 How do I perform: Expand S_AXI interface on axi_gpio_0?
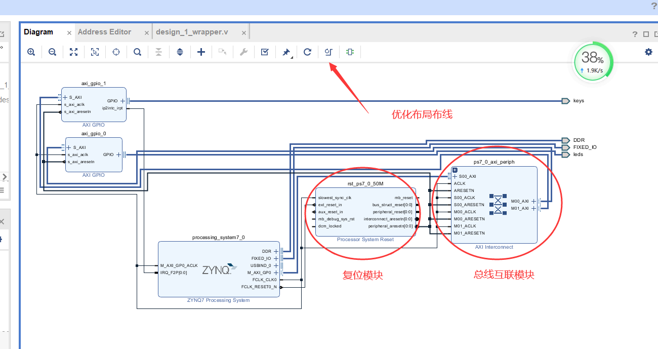pyautogui.click(x=69, y=147)
